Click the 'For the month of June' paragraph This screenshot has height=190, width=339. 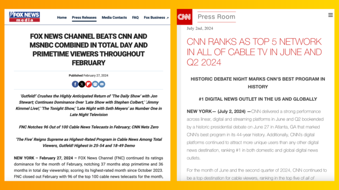[x=257, y=174]
